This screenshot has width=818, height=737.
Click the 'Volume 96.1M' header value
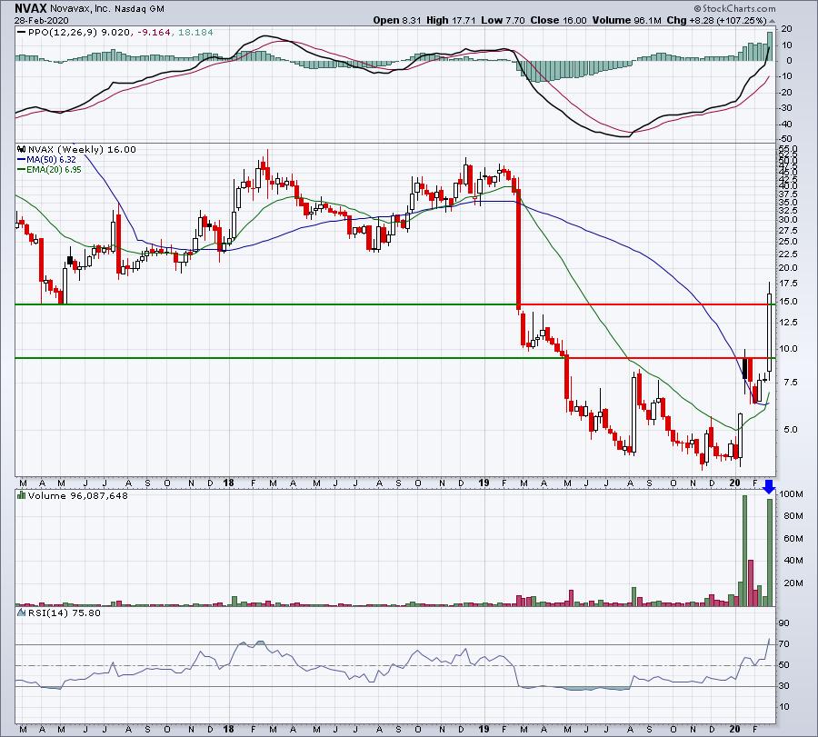626,20
